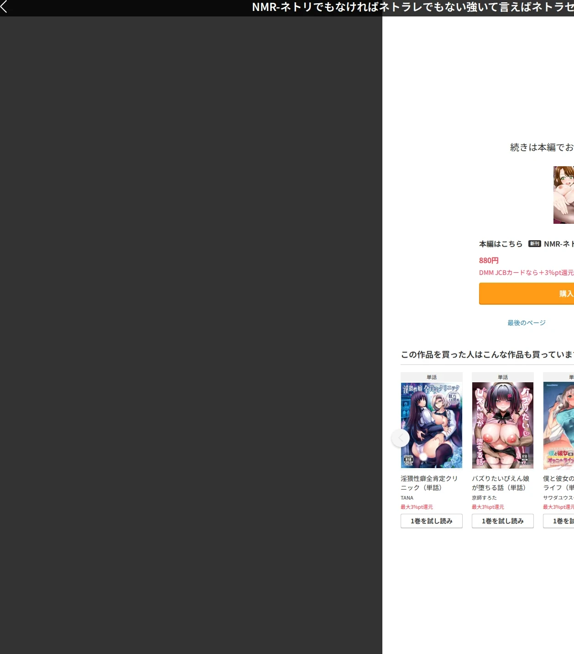Click the back arrow in the header
574x654 pixels.
point(4,6)
